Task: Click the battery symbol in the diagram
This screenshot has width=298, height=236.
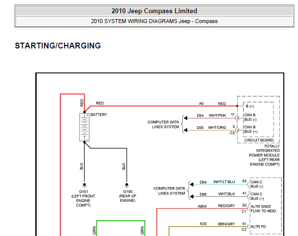Action: point(84,127)
